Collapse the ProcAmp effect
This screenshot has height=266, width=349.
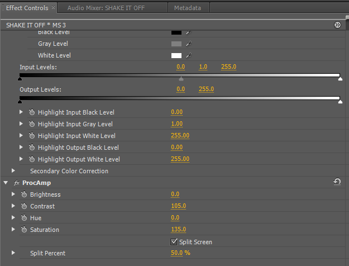[6, 183]
